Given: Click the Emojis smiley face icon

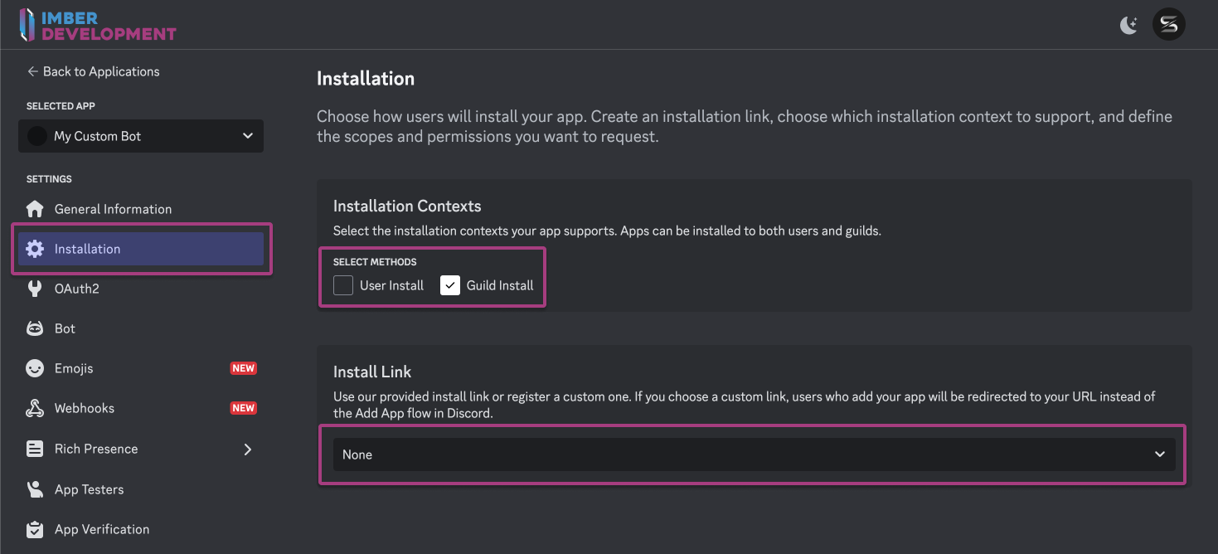Looking at the screenshot, I should pos(35,368).
